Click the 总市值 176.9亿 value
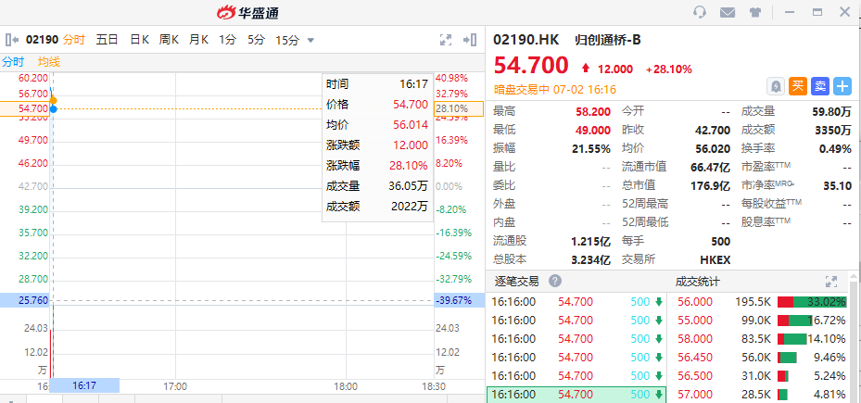 pyautogui.click(x=711, y=185)
